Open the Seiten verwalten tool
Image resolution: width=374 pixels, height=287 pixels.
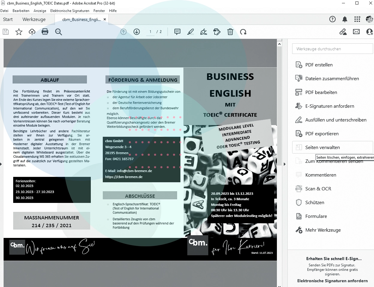point(332,148)
